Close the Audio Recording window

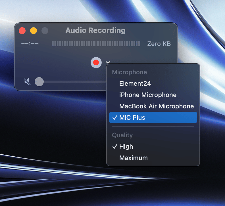pyautogui.click(x=22, y=31)
